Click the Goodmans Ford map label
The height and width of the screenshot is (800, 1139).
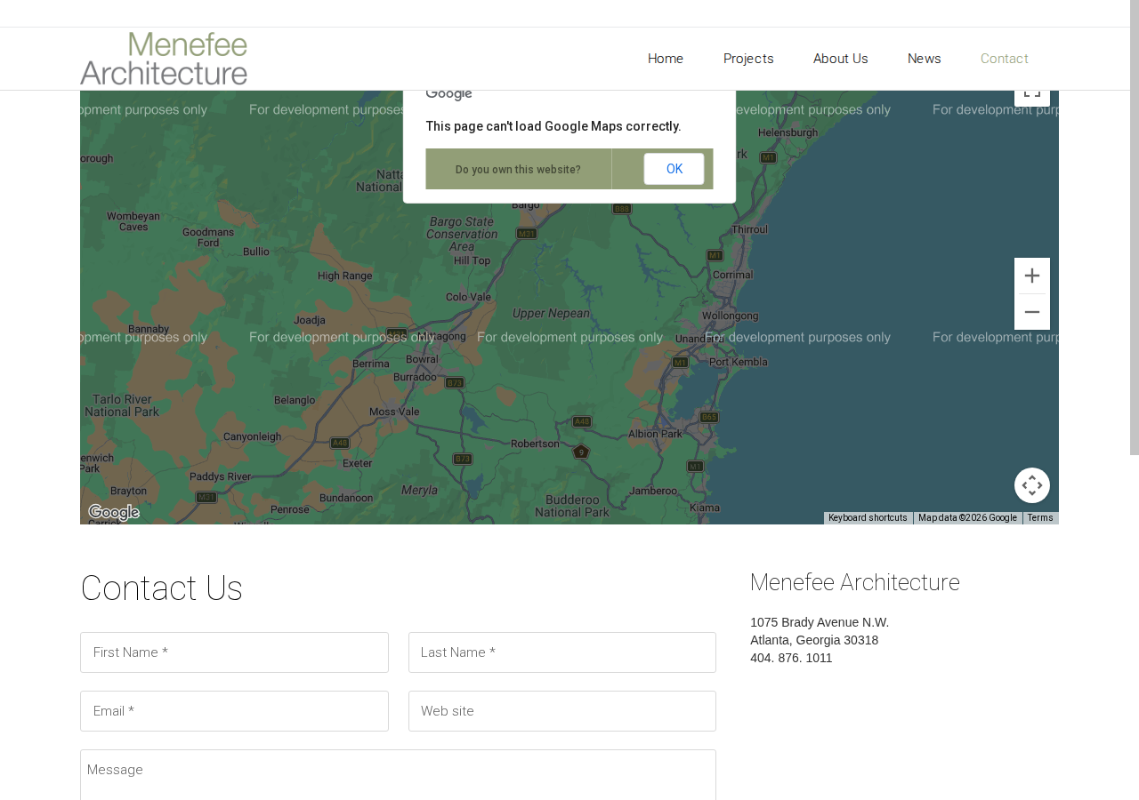pos(208,237)
